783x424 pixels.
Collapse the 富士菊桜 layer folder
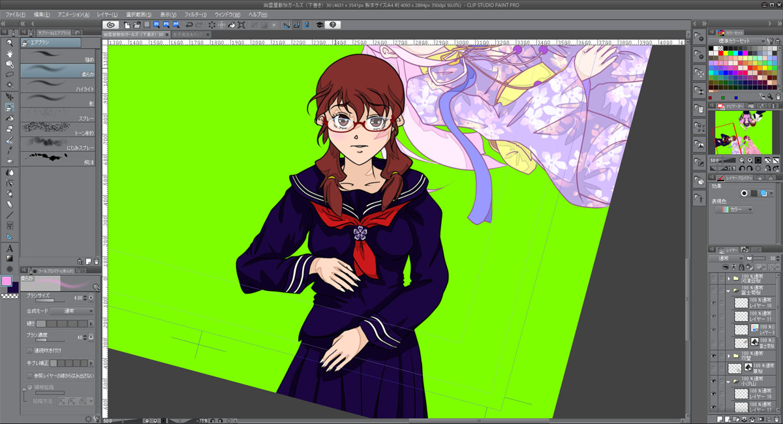coord(728,290)
